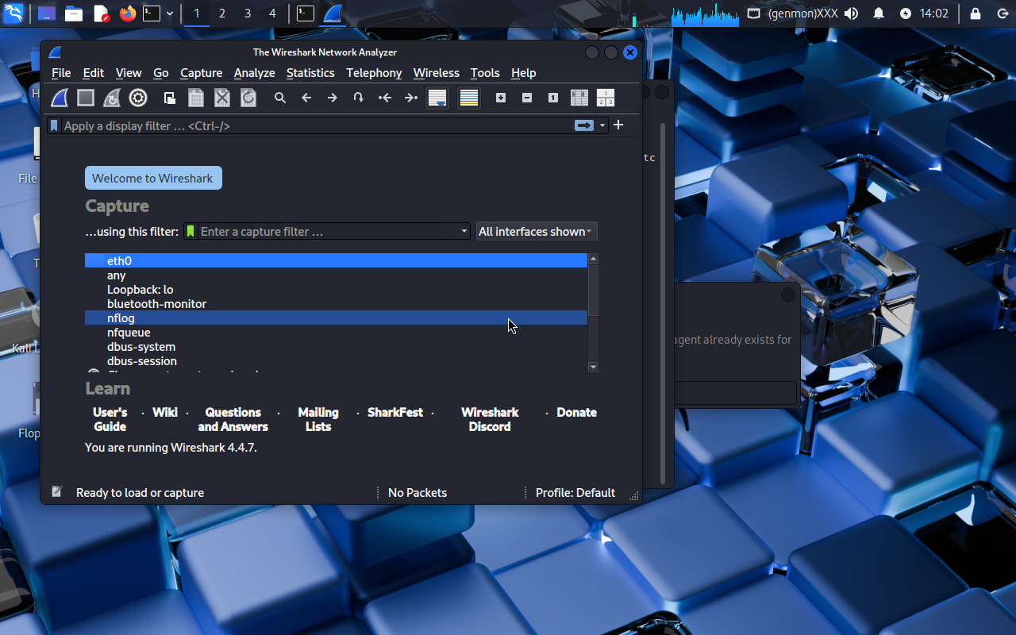Go back in packet history arrow
This screenshot has width=1016, height=635.
(306, 98)
